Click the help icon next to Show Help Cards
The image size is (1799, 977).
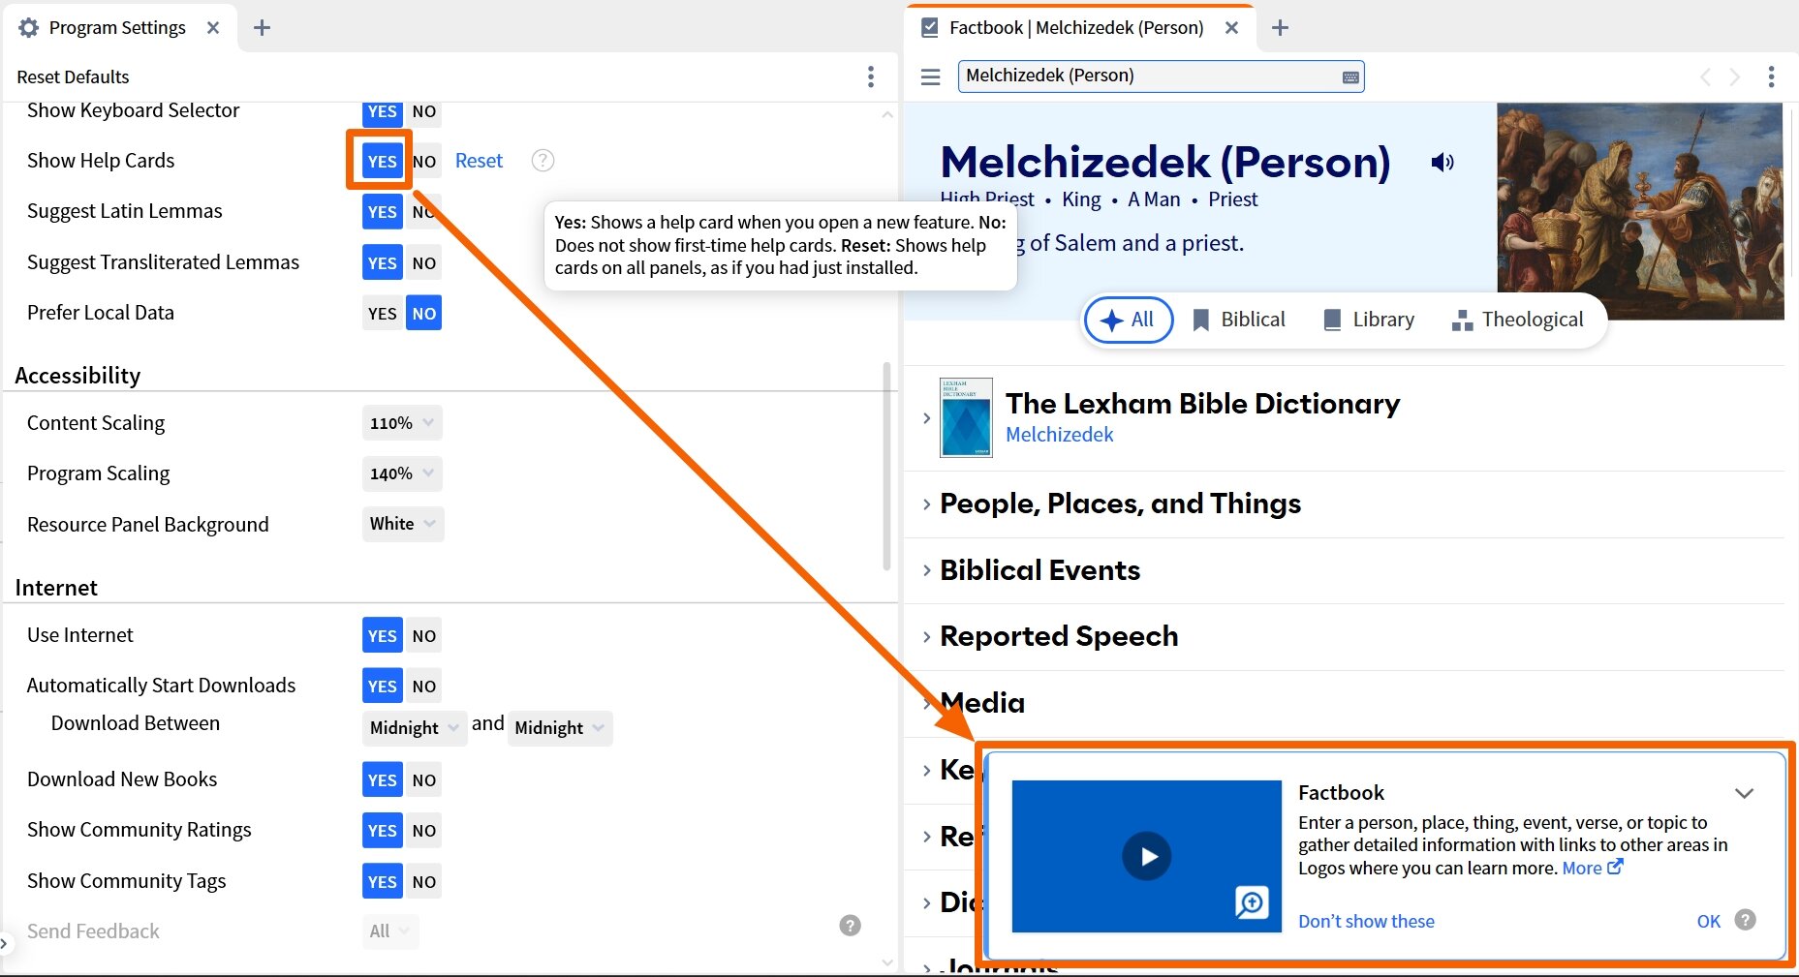tap(542, 161)
